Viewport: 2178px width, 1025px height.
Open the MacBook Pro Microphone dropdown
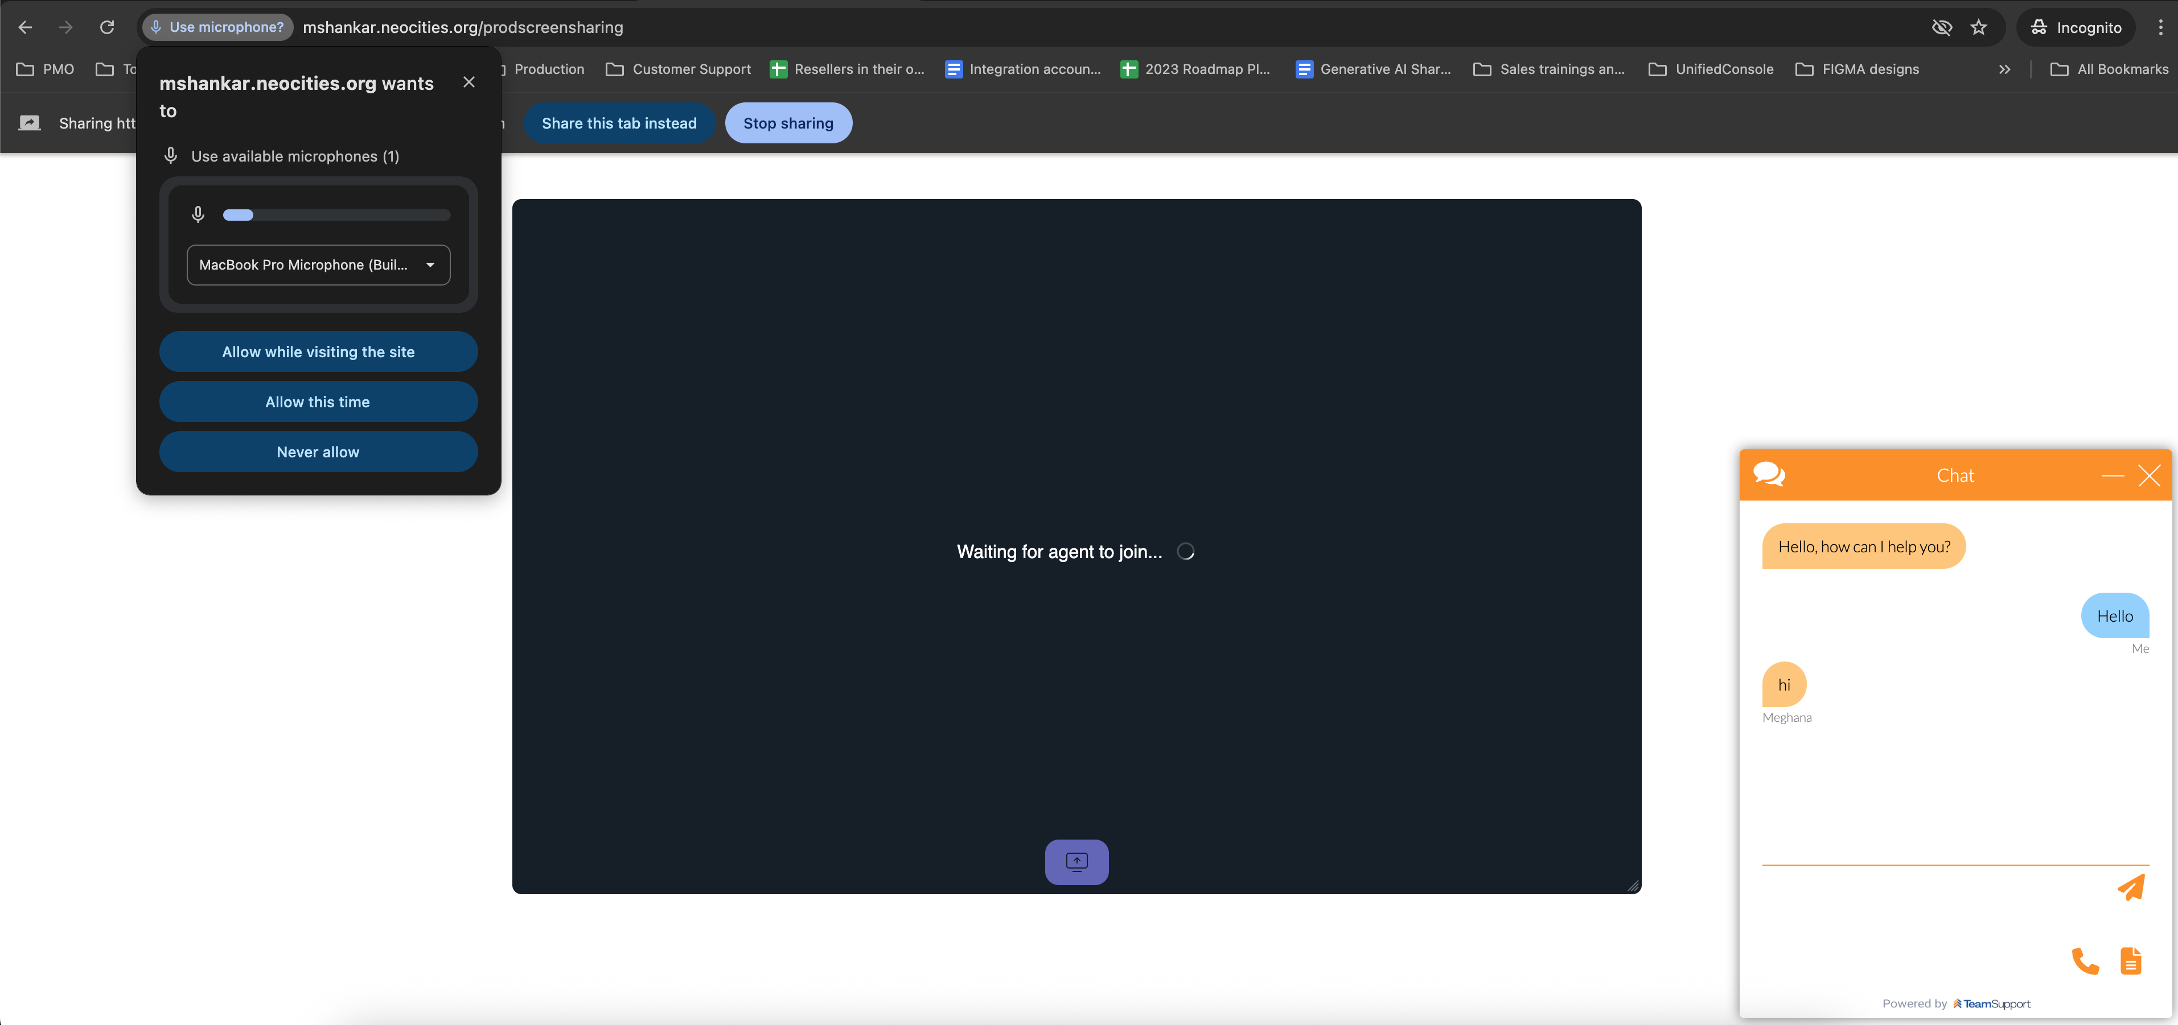[318, 264]
